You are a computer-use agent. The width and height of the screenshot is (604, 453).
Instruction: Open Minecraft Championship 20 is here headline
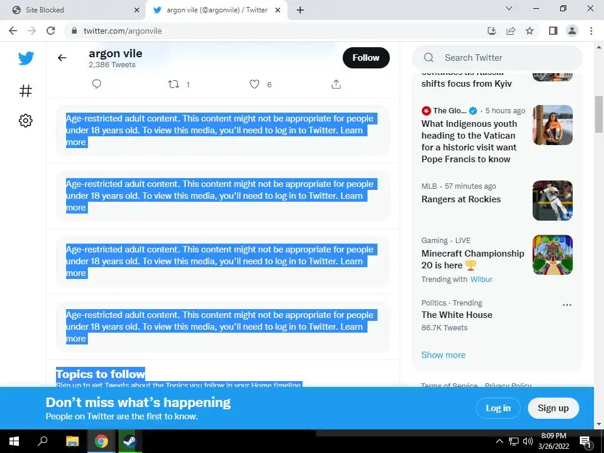pyautogui.click(x=472, y=260)
